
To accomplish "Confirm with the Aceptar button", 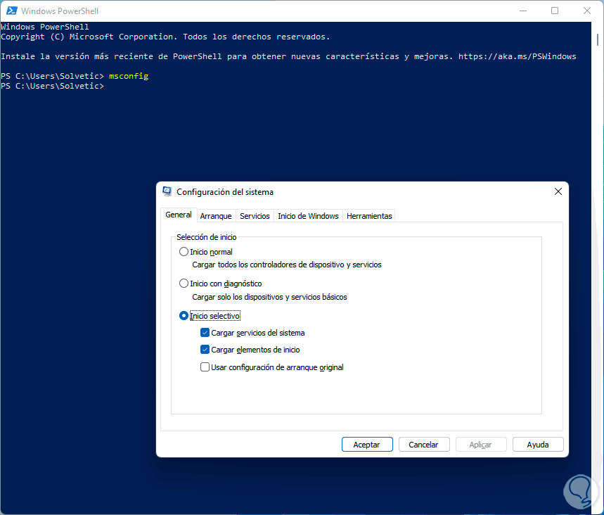I will pyautogui.click(x=367, y=445).
